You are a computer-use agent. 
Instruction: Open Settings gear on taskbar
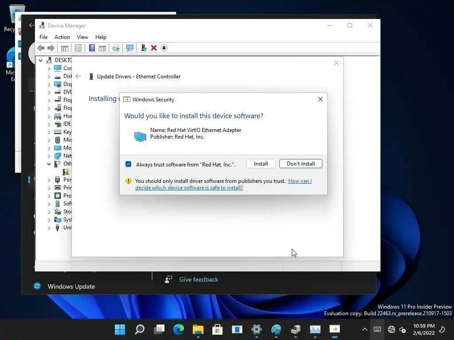(257, 329)
